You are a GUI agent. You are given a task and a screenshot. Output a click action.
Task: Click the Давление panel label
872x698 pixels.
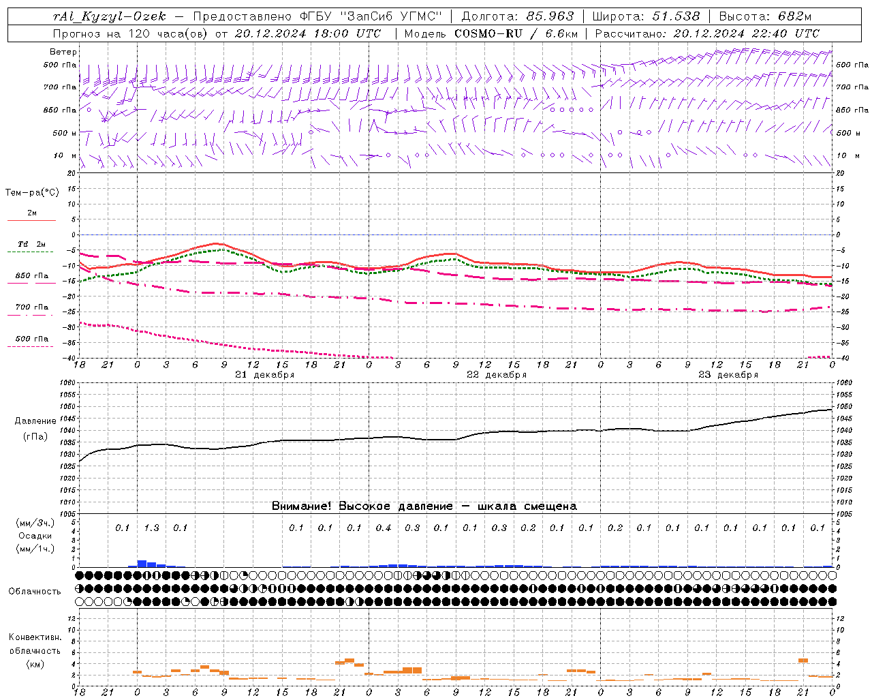point(35,421)
